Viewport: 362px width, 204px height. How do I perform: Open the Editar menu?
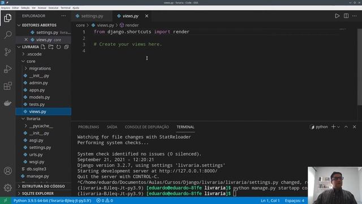[15, 8]
